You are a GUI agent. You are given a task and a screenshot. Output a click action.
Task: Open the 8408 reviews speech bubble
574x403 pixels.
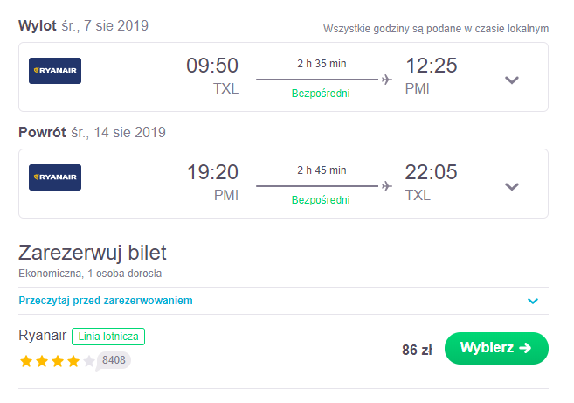[x=114, y=360]
